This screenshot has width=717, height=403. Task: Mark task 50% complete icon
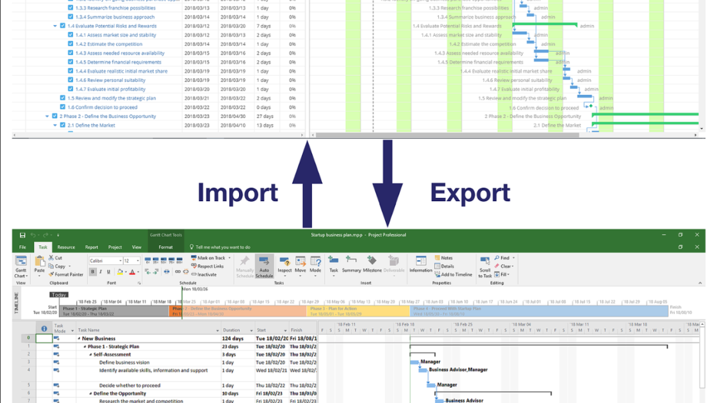[x=163, y=261]
